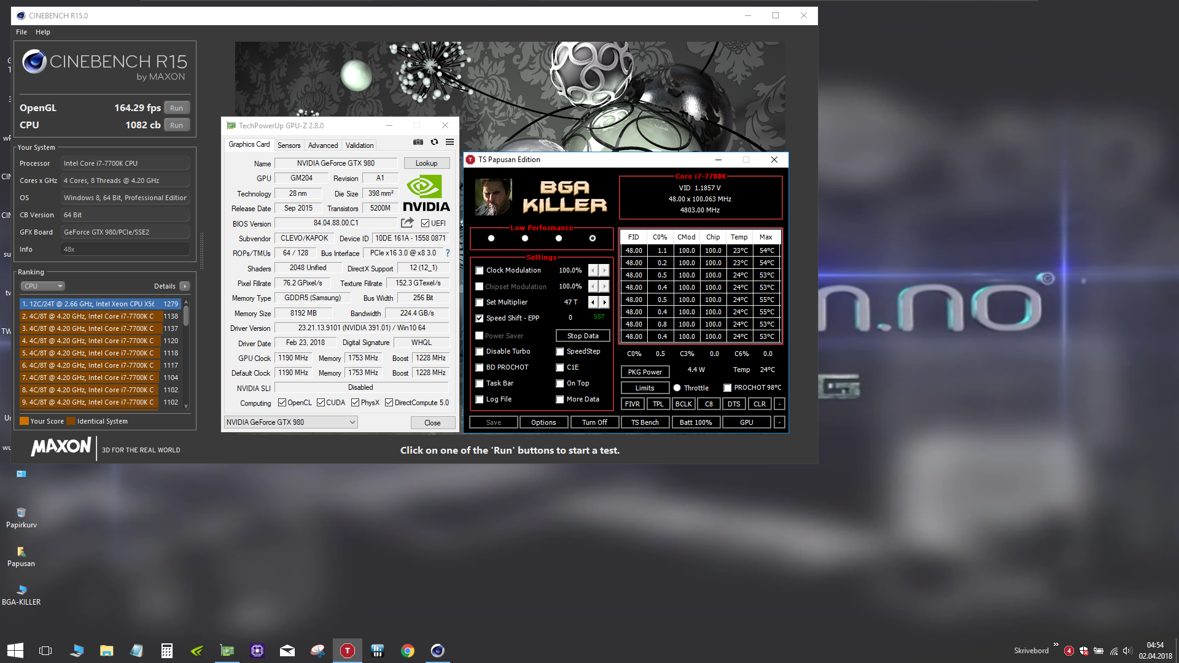Check Disable Turbo option
This screenshot has width=1179, height=663.
pos(480,351)
